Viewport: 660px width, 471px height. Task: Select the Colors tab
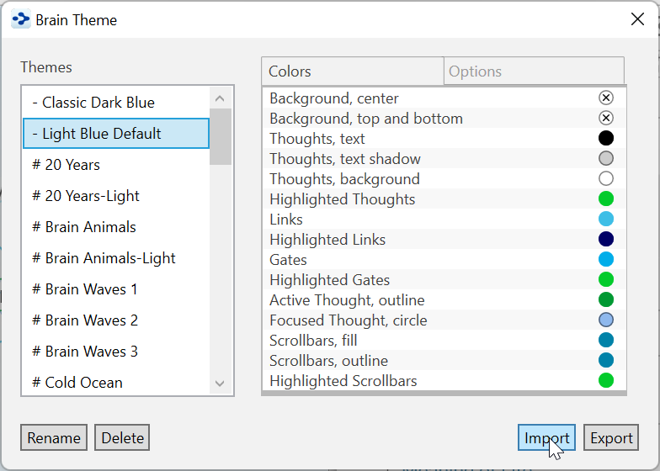pyautogui.click(x=353, y=71)
